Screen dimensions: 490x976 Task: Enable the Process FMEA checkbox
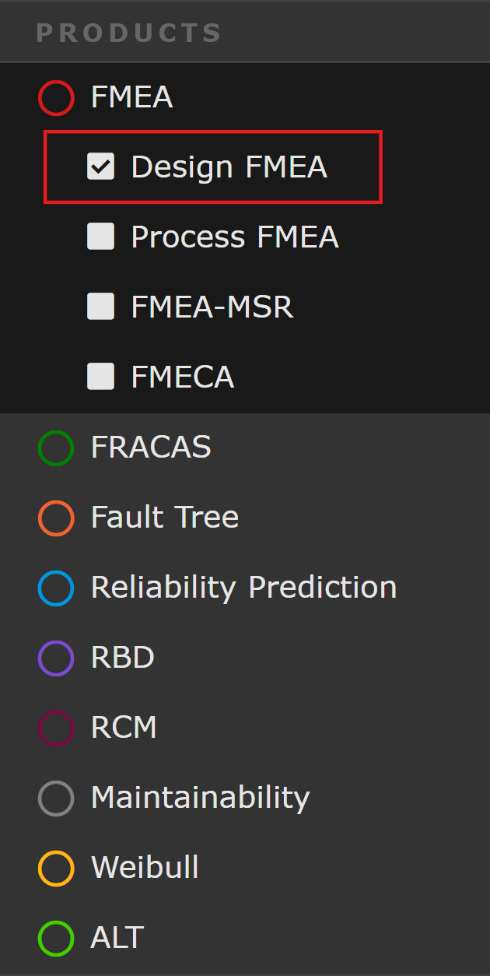coord(100,237)
